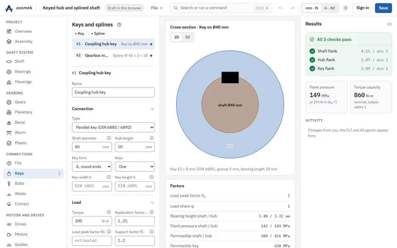The image size is (397, 248).
Task: Open the Fits page in sidebar
Action: [33, 163]
